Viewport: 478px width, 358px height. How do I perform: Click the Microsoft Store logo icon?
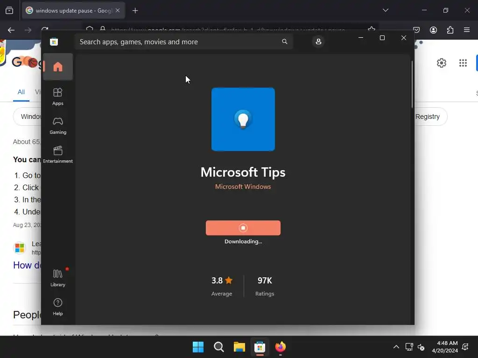pos(54,41)
